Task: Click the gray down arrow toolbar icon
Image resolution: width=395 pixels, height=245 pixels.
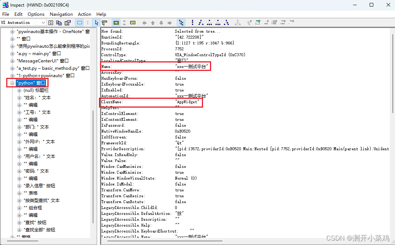Action: pos(161,23)
